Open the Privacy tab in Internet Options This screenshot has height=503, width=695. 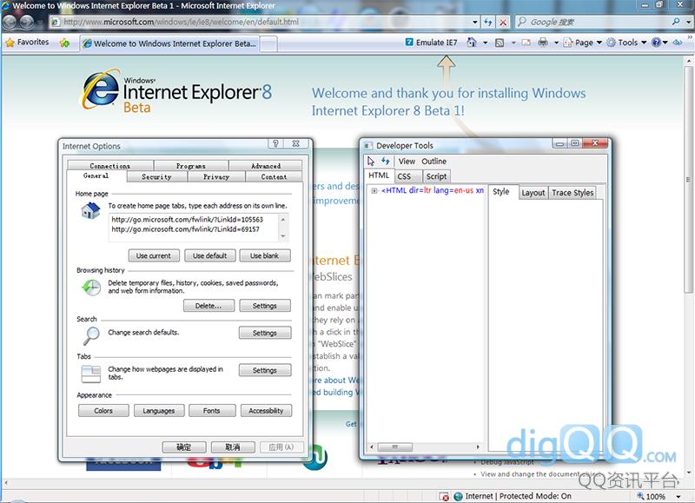(216, 177)
